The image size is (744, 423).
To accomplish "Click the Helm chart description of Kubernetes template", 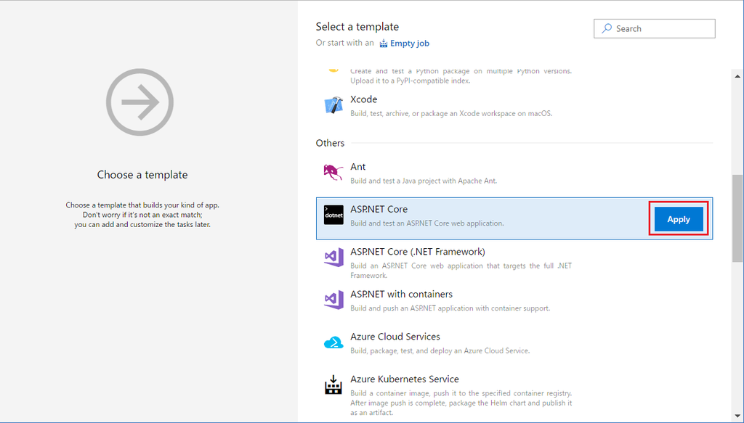I will point(461,403).
